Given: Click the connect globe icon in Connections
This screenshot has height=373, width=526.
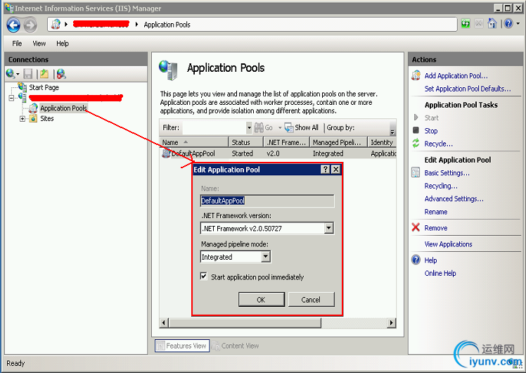Looking at the screenshot, I should (11, 73).
